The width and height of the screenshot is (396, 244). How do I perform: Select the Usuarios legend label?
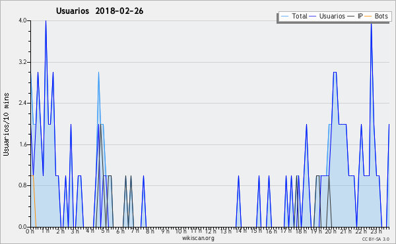click(x=332, y=16)
